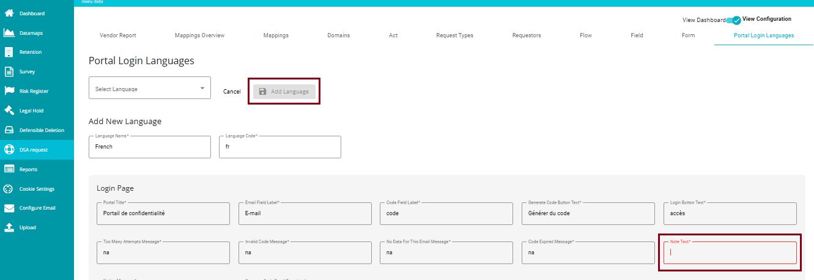Click the Risk Register flag icon
Viewport: 814px width, 280px height.
(9, 91)
